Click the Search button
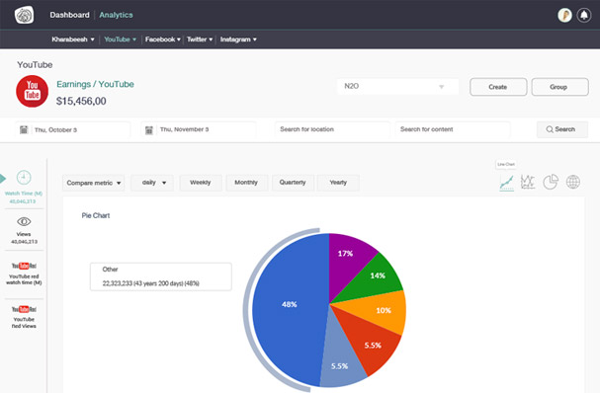 pos(562,129)
